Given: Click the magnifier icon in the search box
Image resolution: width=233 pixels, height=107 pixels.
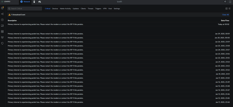Looking at the screenshot, I should 9,9.
